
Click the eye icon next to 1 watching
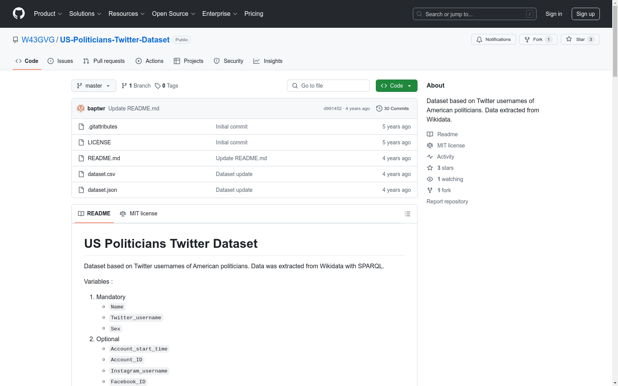pyautogui.click(x=430, y=179)
